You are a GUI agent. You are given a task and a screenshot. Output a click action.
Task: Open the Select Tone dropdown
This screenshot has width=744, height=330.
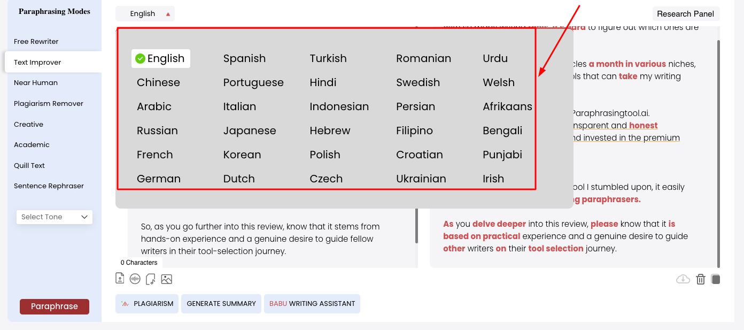coord(55,217)
